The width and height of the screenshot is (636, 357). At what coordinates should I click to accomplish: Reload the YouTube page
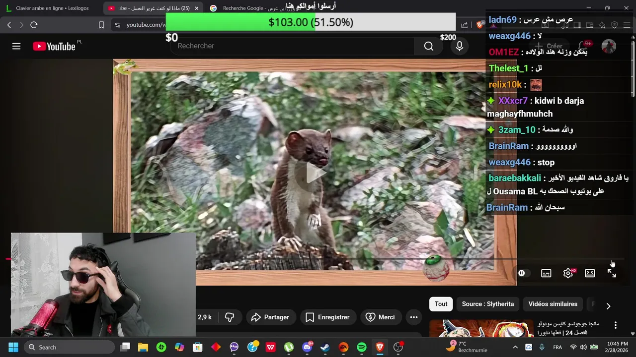click(x=34, y=25)
